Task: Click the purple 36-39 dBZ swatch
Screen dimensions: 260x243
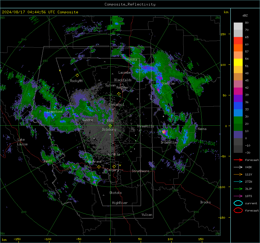Action: [238, 98]
